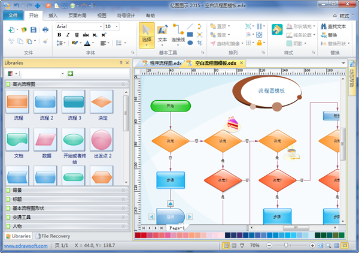Click the Bold formatting icon
Screen dimensions: 359x253
(59, 35)
